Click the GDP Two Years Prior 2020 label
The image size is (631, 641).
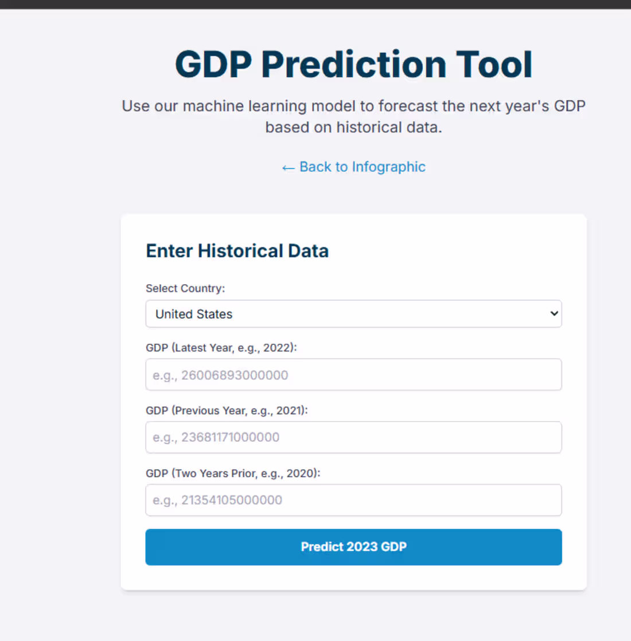click(x=234, y=474)
